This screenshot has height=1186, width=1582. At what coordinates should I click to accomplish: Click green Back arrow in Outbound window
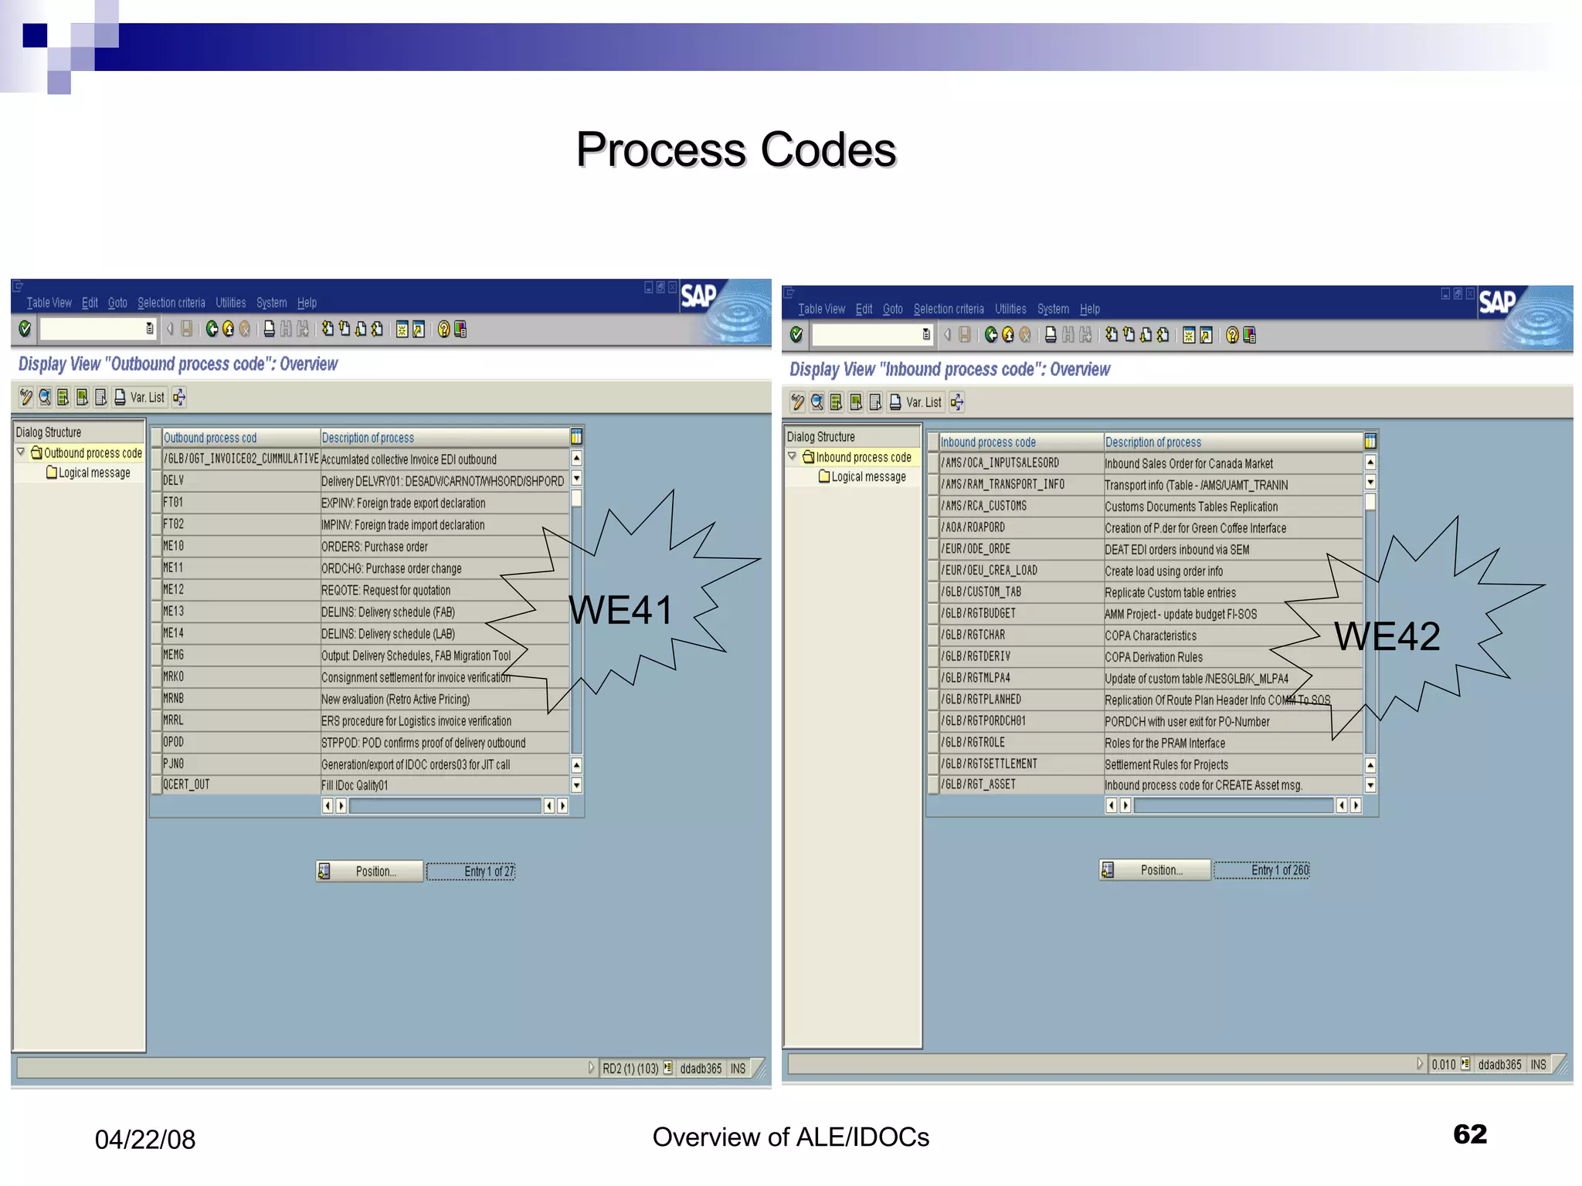pyautogui.click(x=212, y=330)
